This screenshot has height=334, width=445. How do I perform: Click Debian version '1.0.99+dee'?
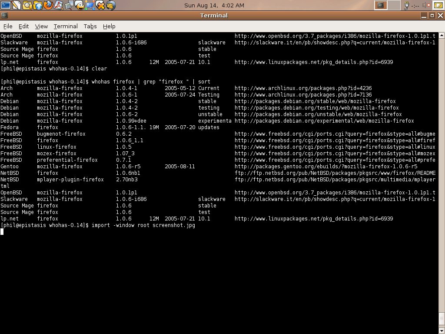[131, 121]
